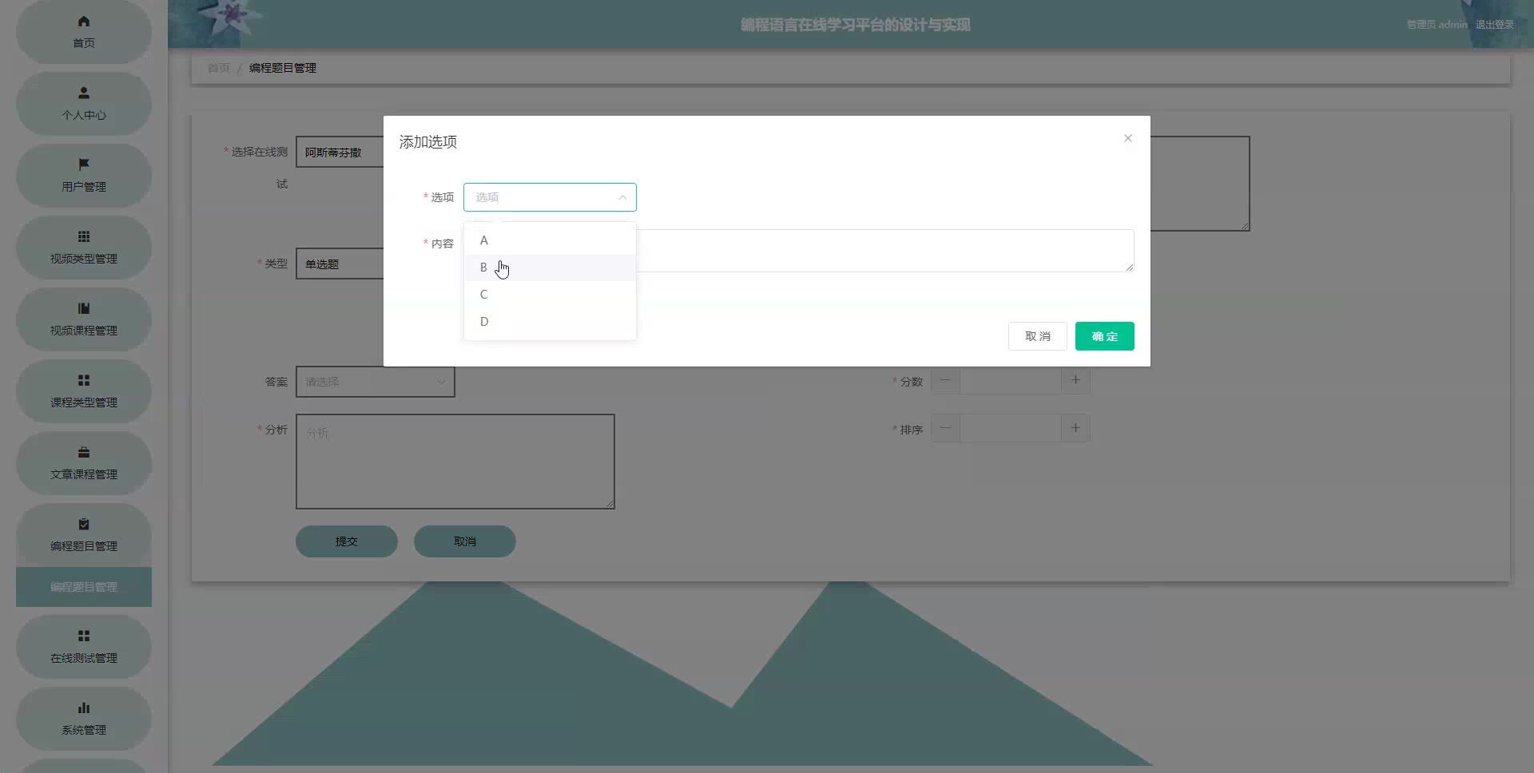1534x773 pixels.
Task: Click the user management flag icon
Action: click(x=84, y=165)
